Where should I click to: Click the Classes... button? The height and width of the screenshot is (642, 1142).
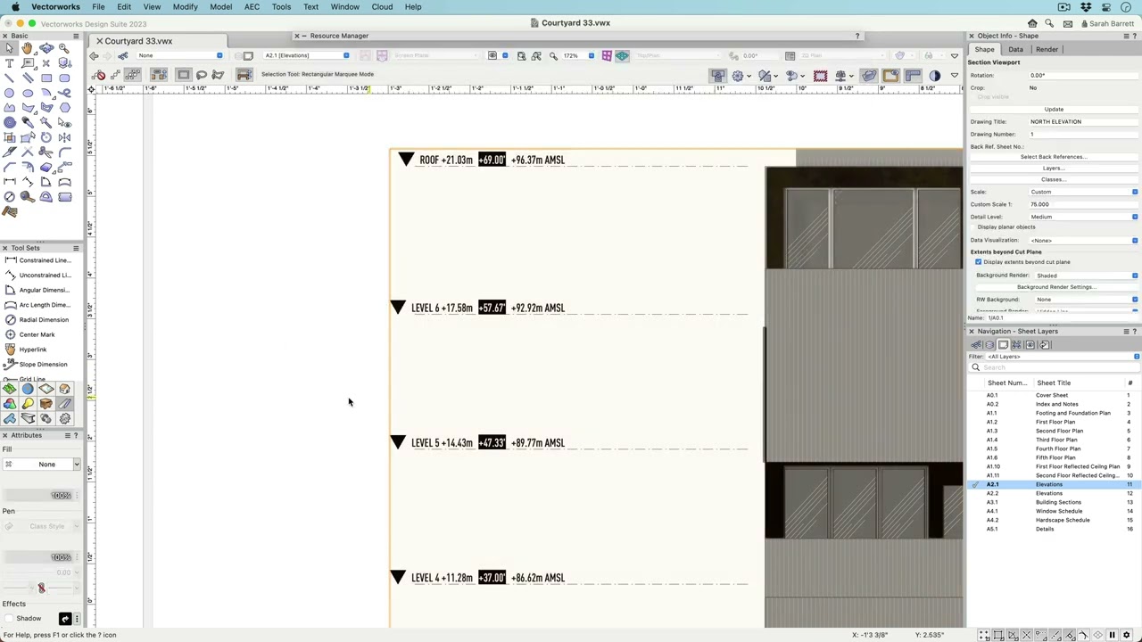(x=1054, y=179)
